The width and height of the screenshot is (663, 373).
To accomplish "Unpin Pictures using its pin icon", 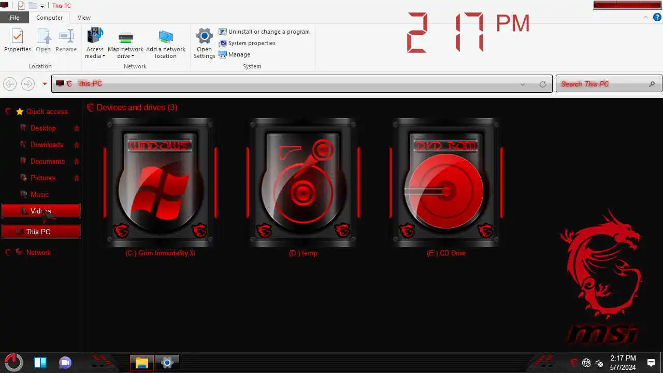I will tap(77, 178).
